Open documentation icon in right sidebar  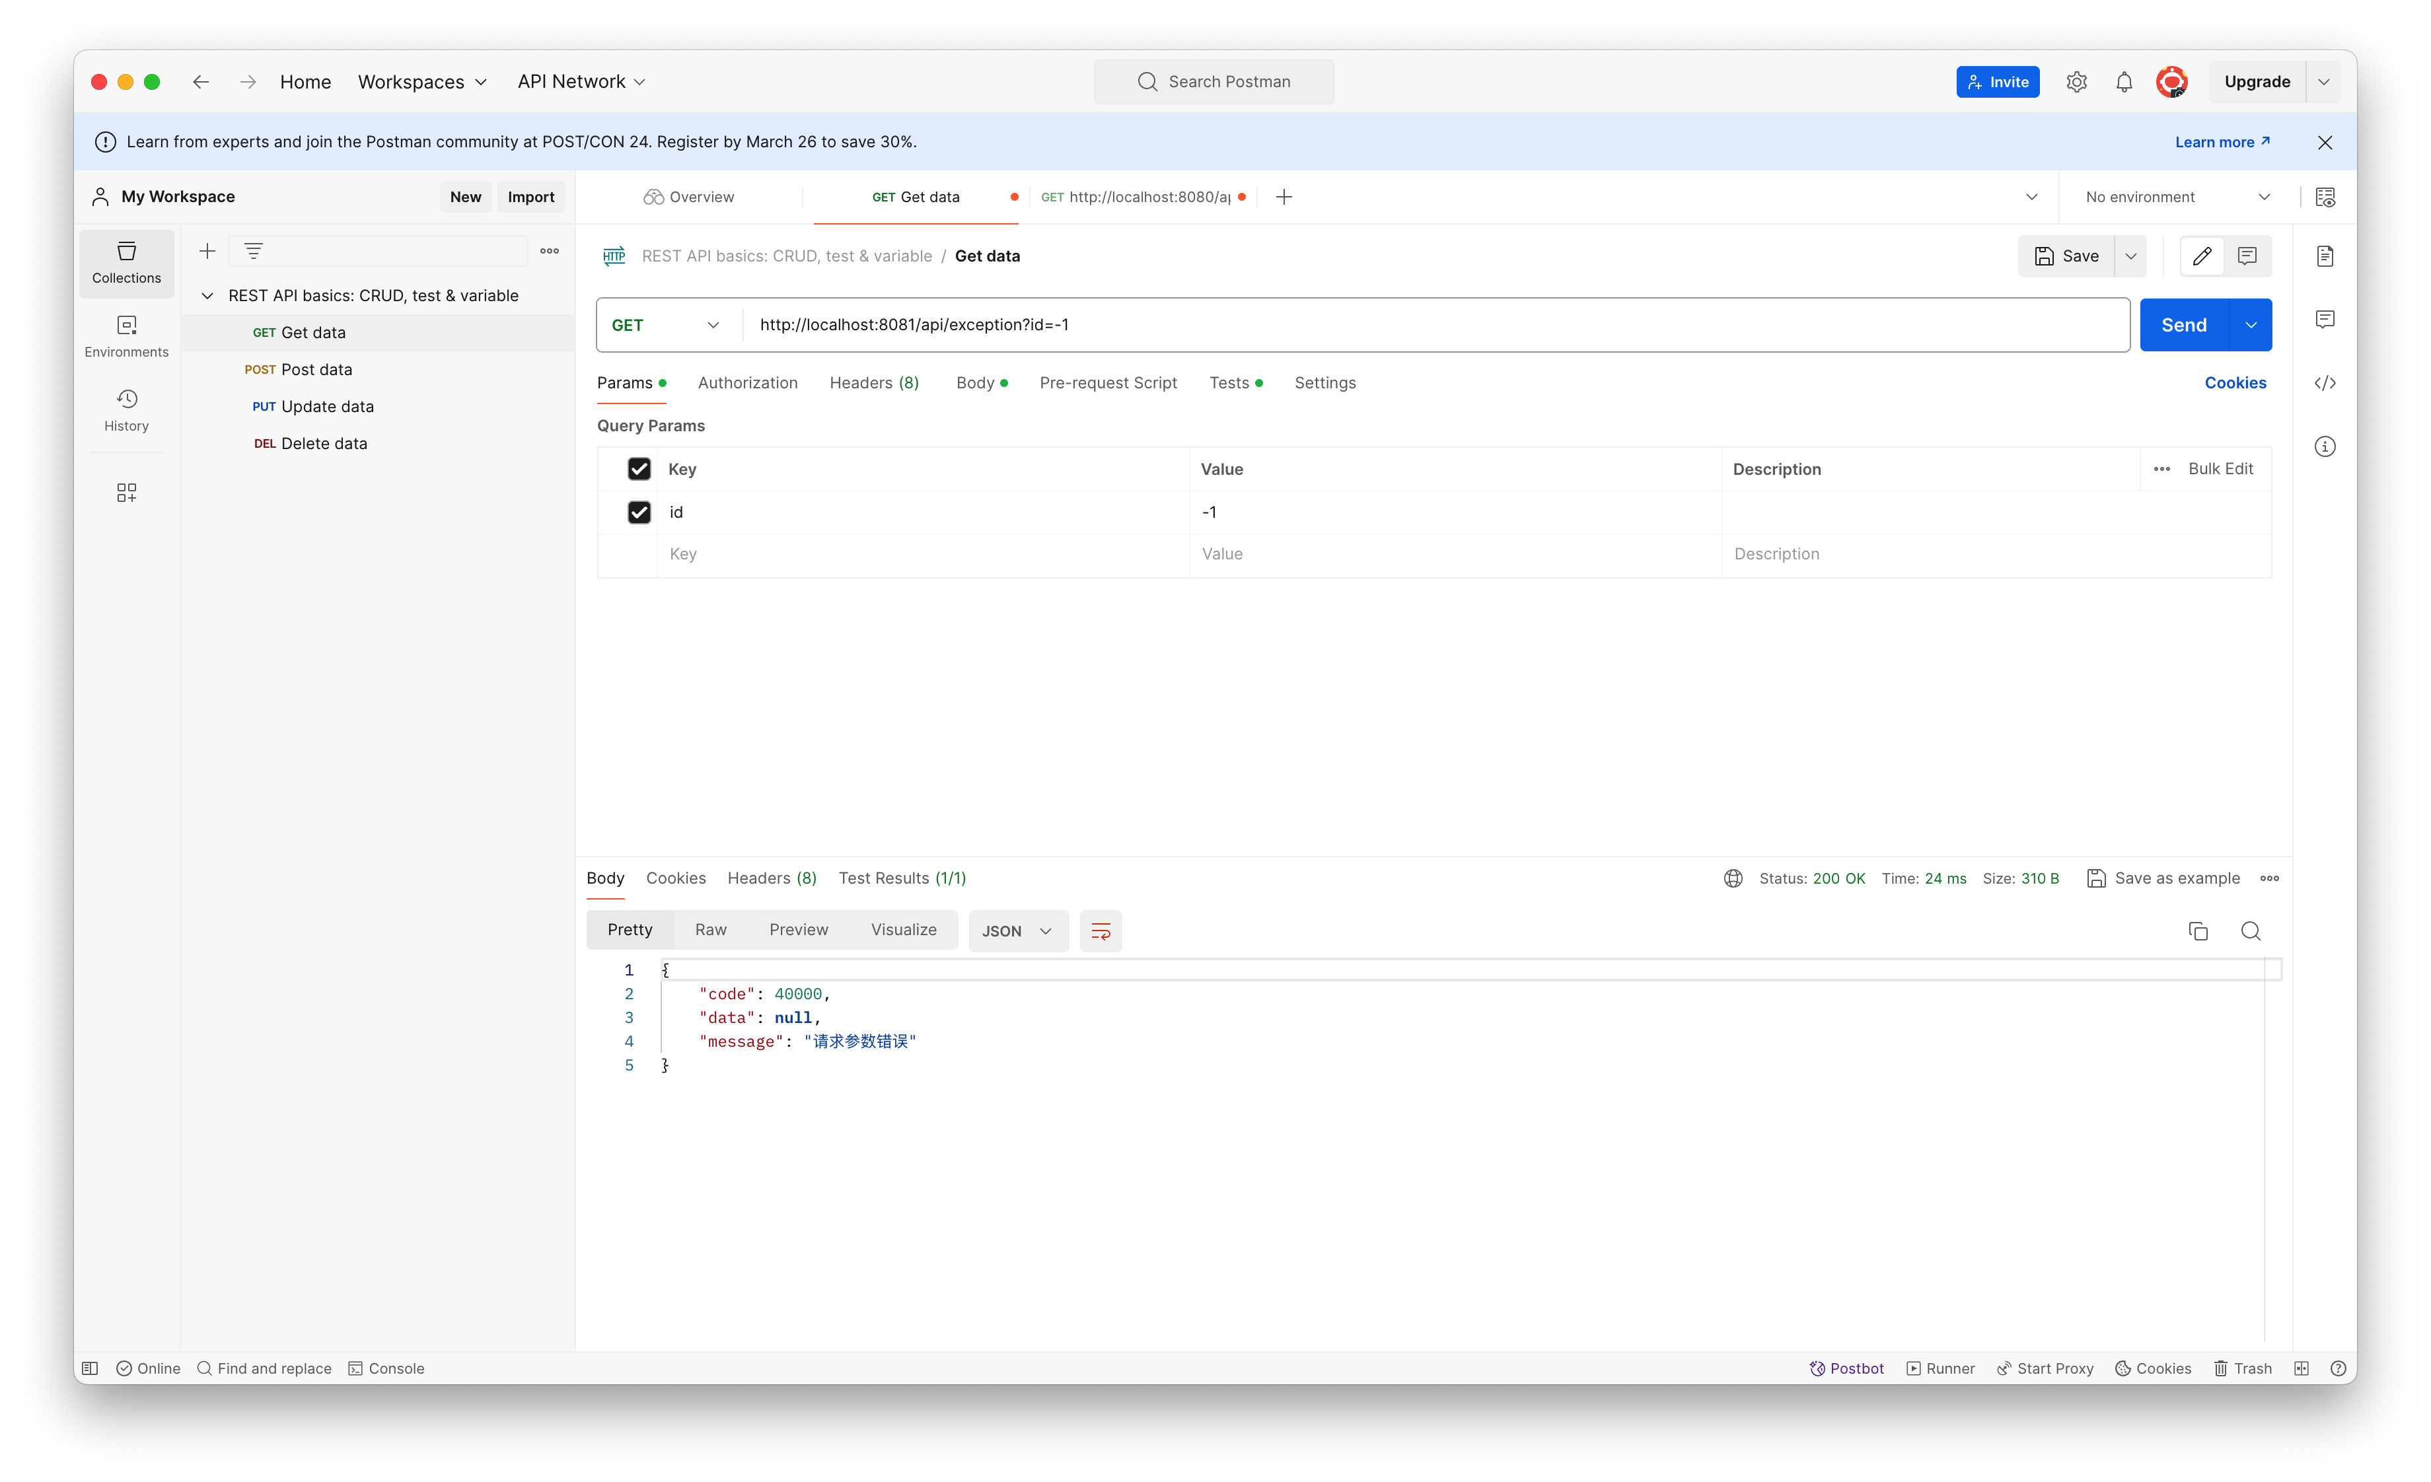[2325, 256]
